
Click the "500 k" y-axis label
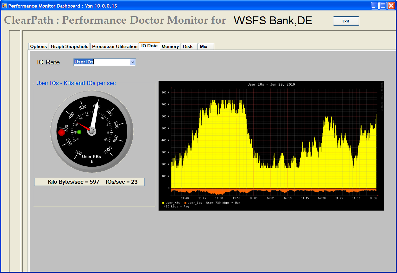(x=165, y=128)
